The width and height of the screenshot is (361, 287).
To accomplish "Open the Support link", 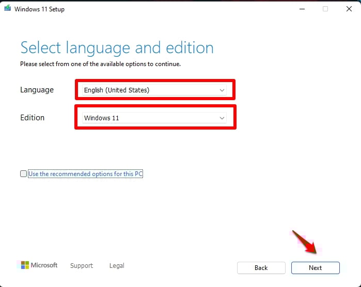I will [x=82, y=266].
